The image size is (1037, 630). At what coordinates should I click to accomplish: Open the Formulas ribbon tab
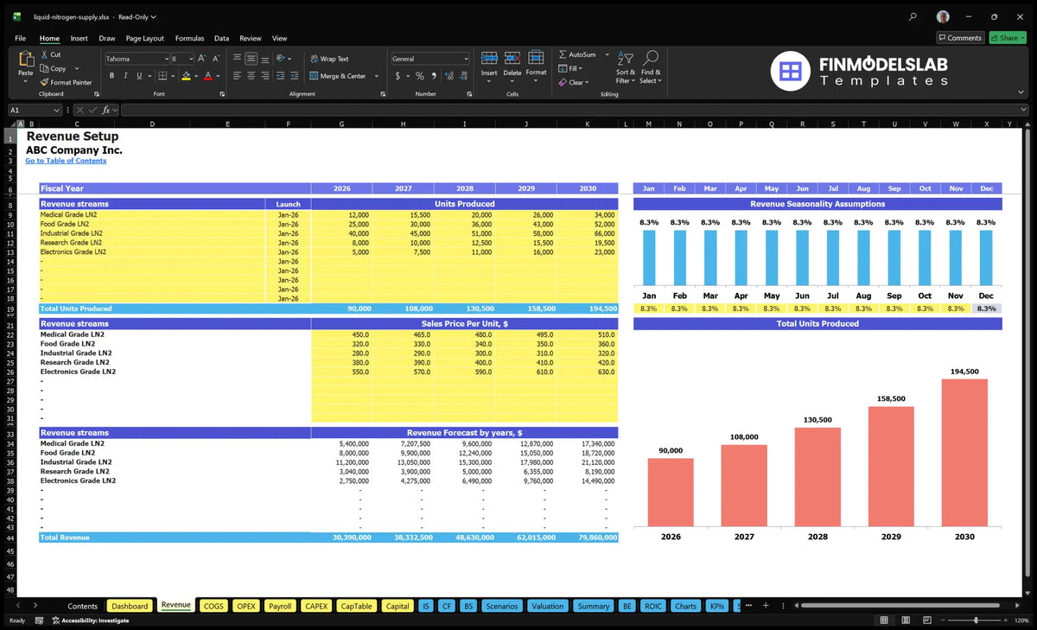[x=189, y=38]
